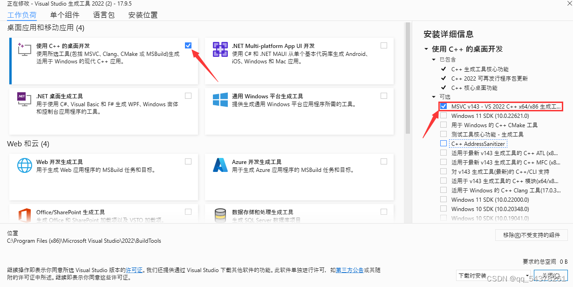Enable Windows 10 SDK (10.0.20348.0) component
Screen dimensions: 573x287
click(x=443, y=209)
